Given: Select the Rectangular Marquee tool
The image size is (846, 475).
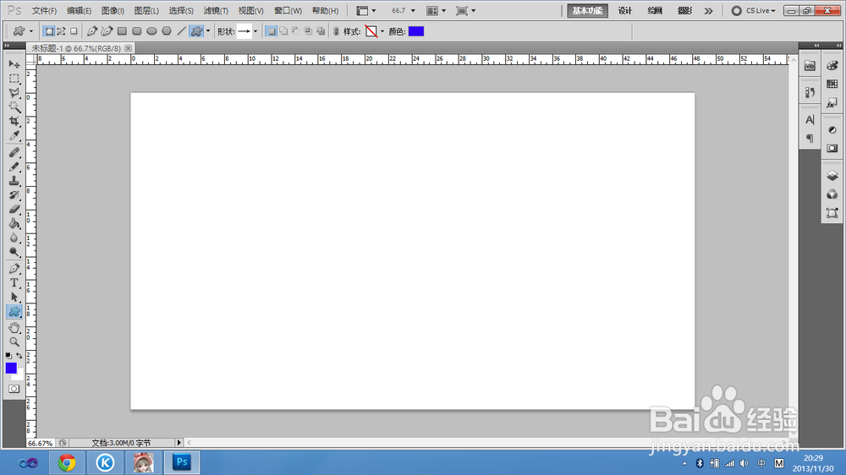Looking at the screenshot, I should [14, 79].
